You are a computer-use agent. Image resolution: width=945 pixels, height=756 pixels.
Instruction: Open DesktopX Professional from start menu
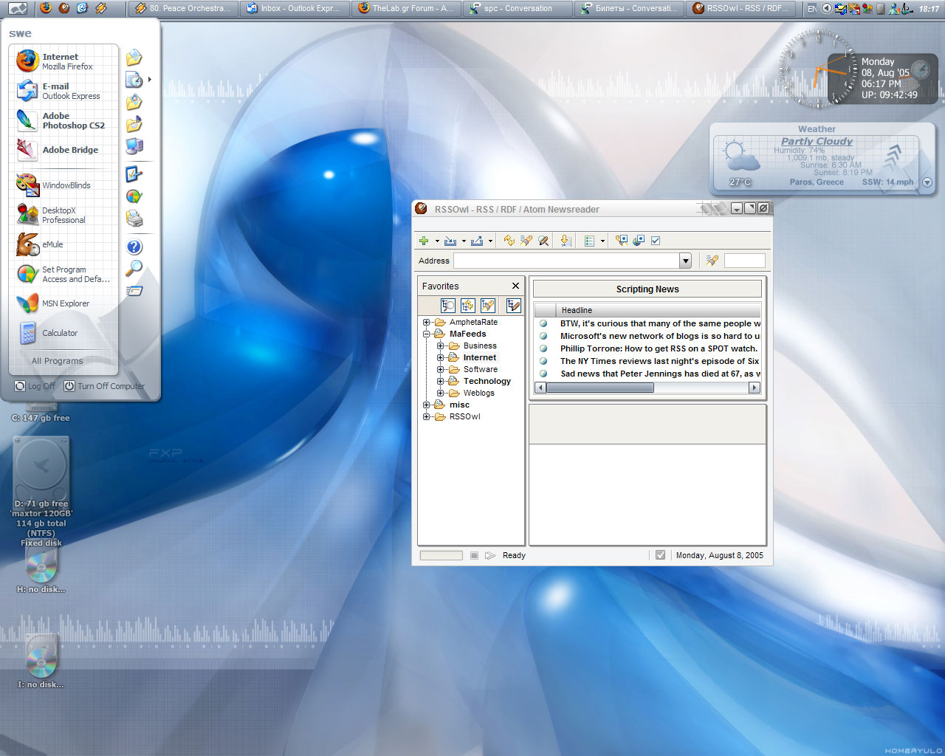(65, 215)
